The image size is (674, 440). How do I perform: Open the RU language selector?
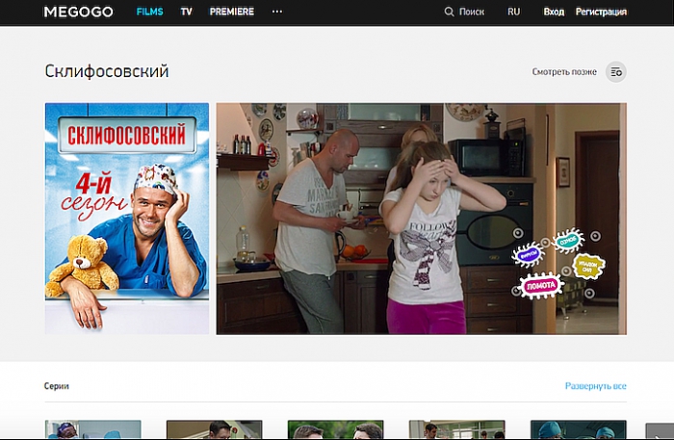pos(513,12)
